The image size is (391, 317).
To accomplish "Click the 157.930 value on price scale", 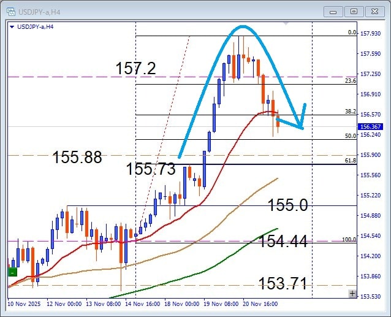I will [x=371, y=34].
